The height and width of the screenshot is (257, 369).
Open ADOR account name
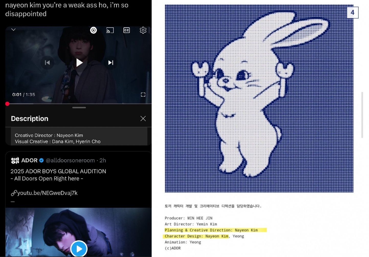point(29,160)
